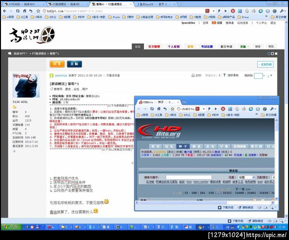This screenshot has height=240, width=289.
Task: Open the 提醒 notification envelope icon
Action: 213,23
